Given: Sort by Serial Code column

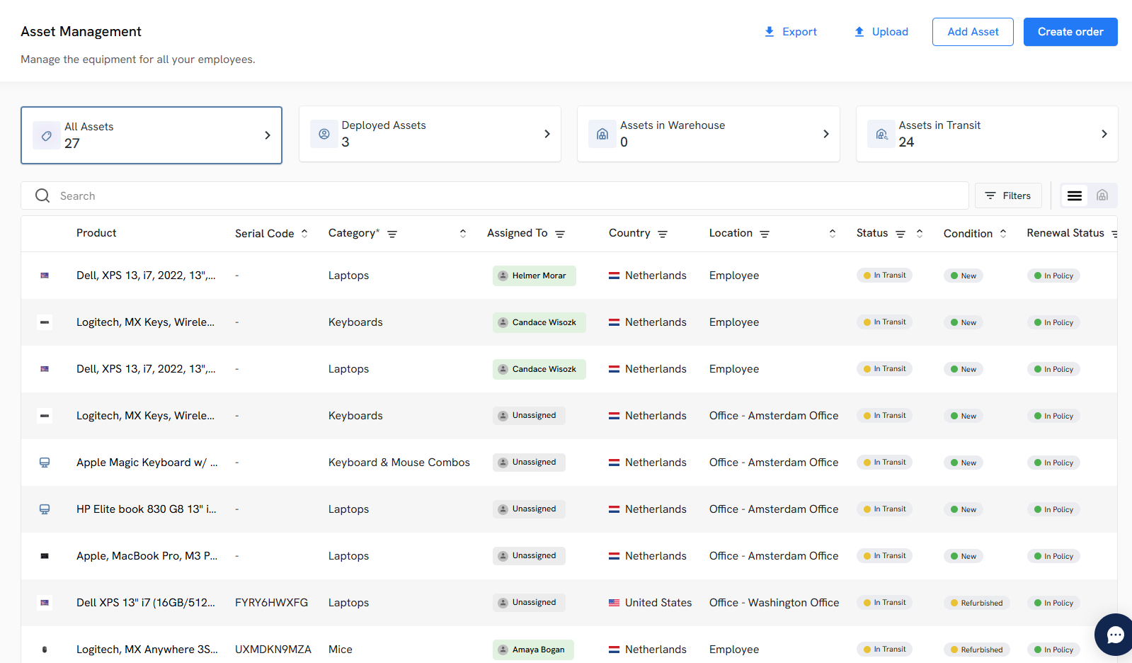Looking at the screenshot, I should click(304, 233).
